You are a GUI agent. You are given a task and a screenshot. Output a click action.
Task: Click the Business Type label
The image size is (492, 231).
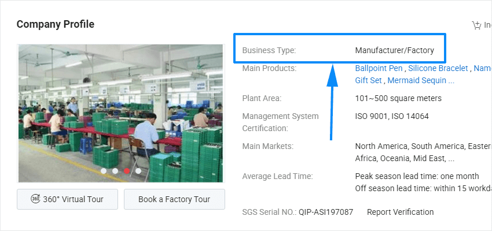tap(269, 50)
